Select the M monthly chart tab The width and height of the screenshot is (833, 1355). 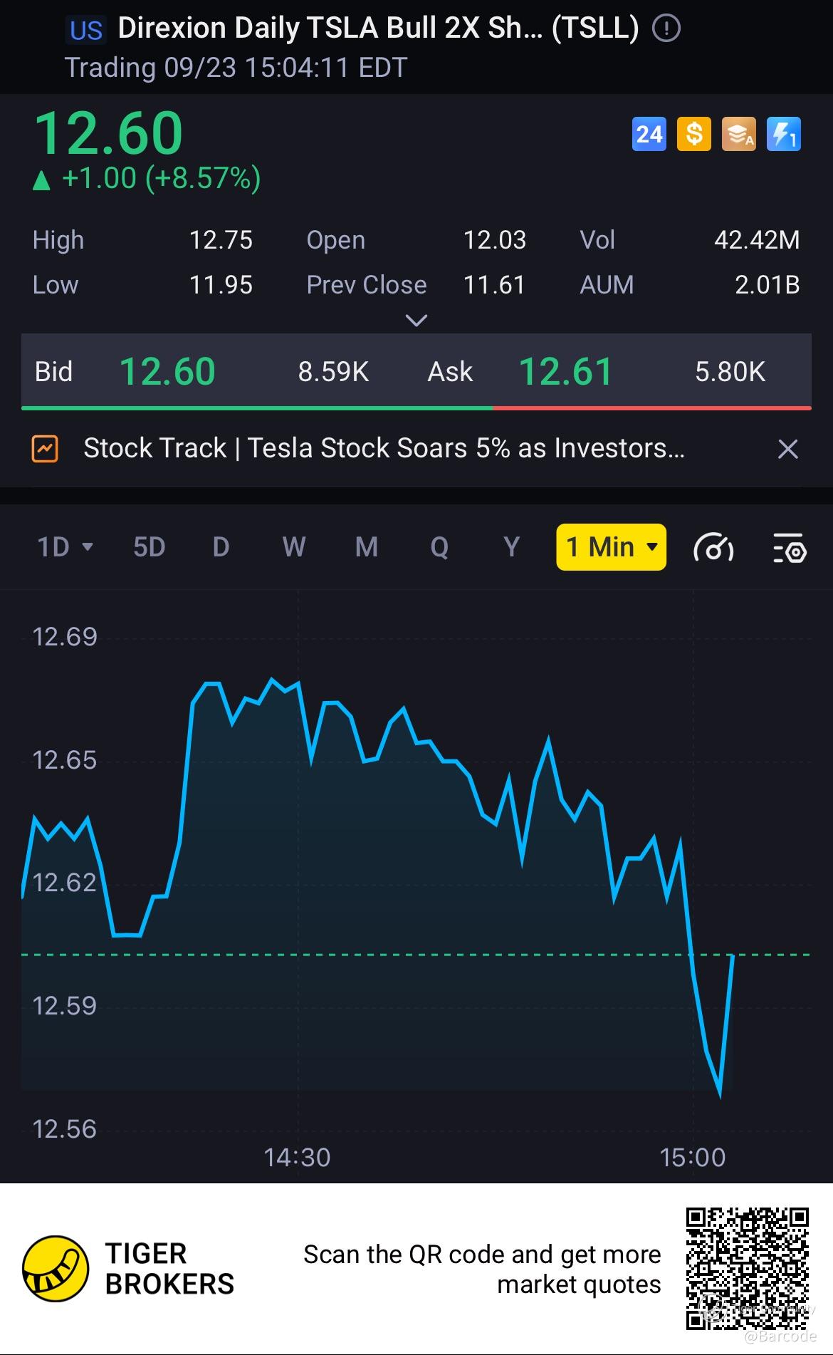[366, 547]
